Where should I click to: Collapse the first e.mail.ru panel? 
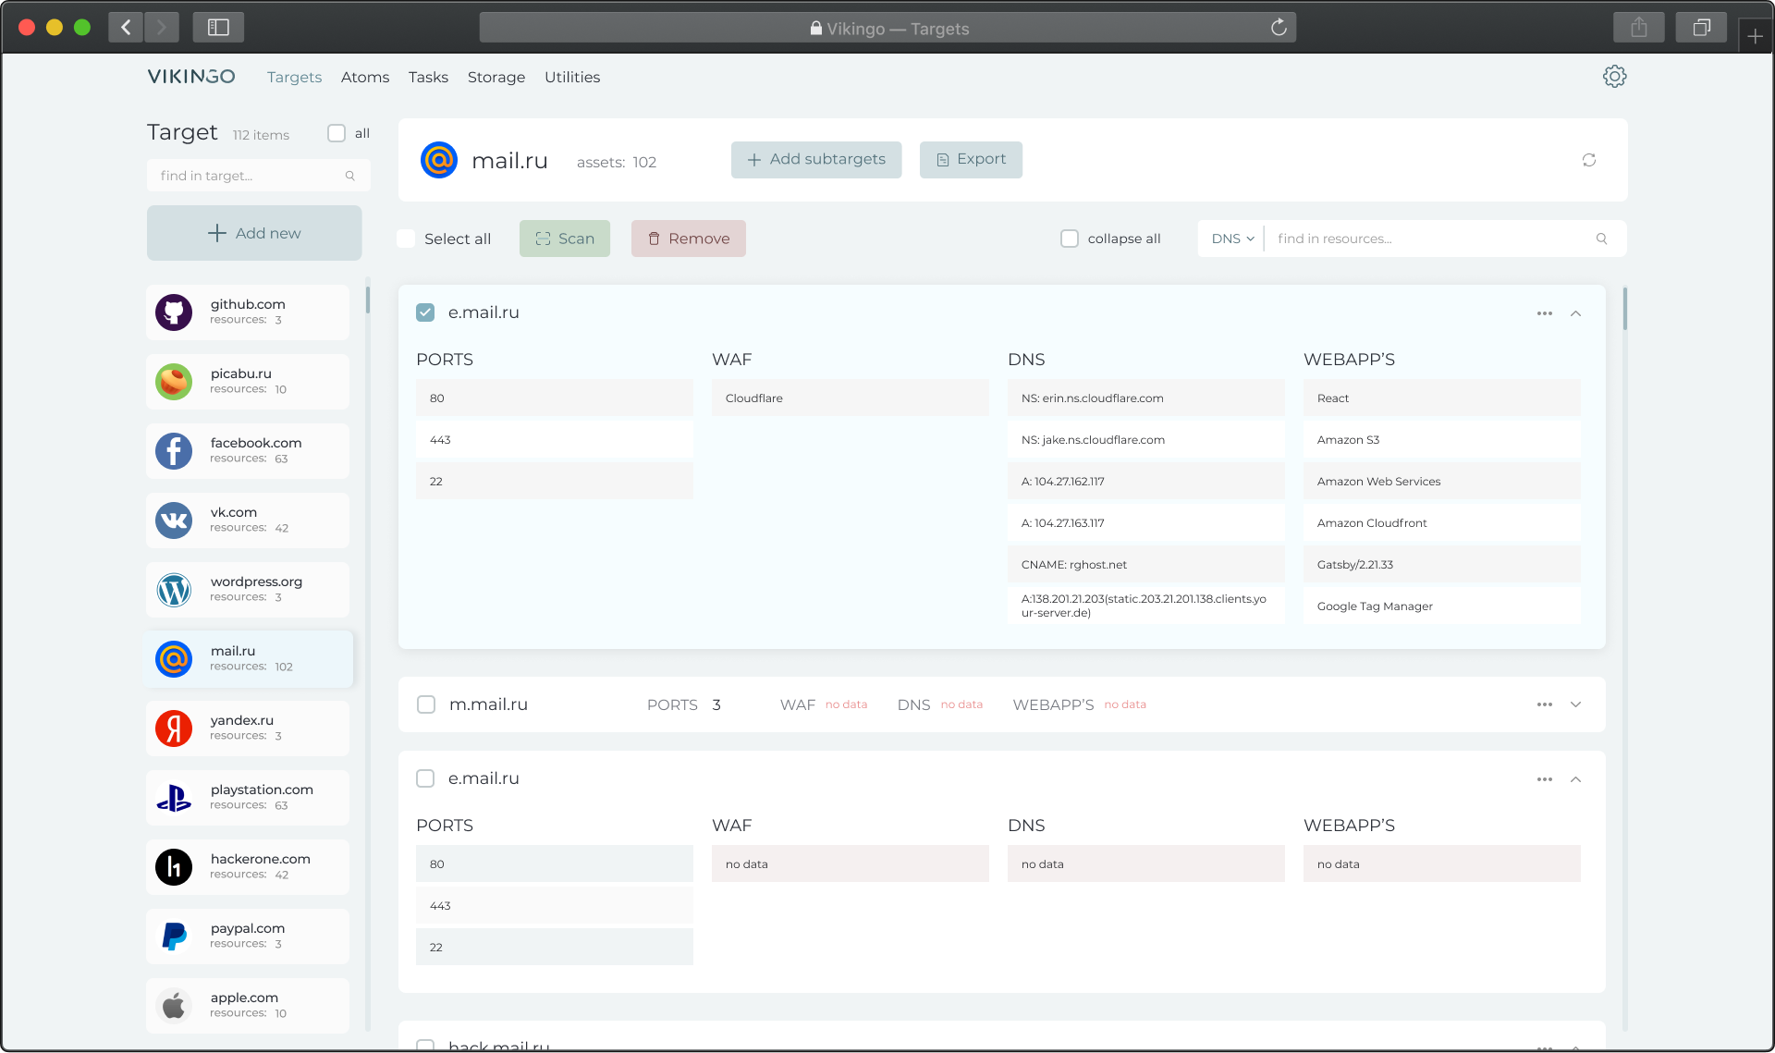1575,313
